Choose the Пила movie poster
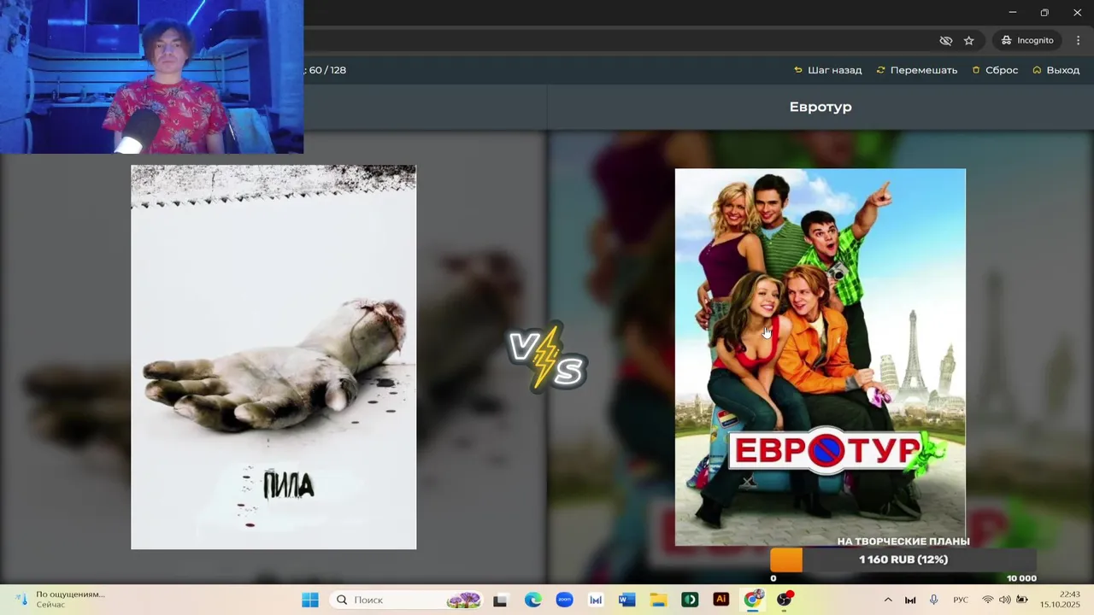The height and width of the screenshot is (615, 1094). (x=273, y=357)
